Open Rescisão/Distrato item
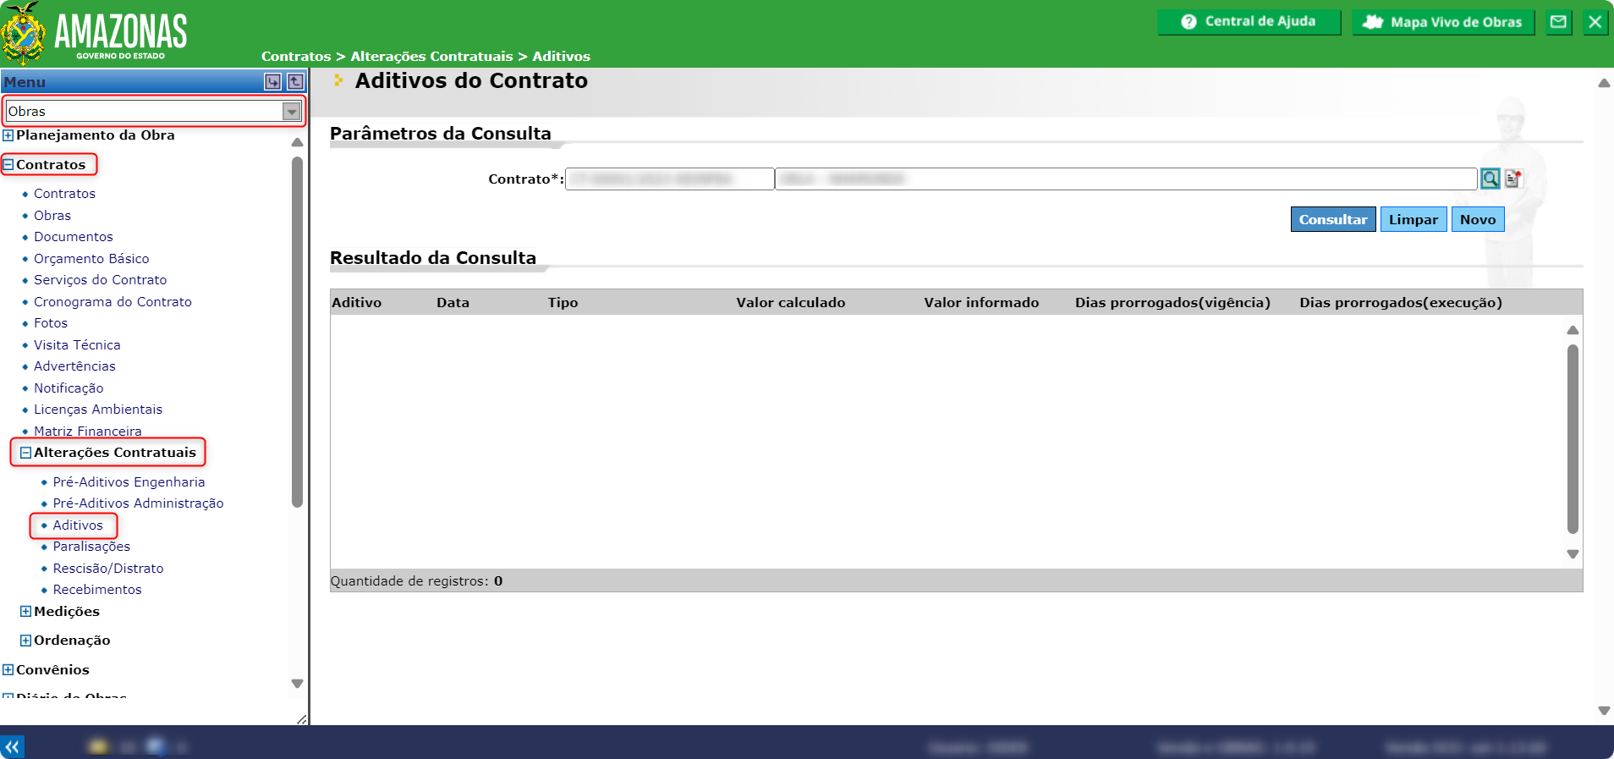The width and height of the screenshot is (1614, 759). [108, 569]
